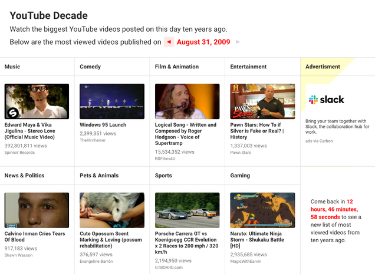This screenshot has height=274, width=375.
Task: Click the Comedy category heading
Action: 90,67
